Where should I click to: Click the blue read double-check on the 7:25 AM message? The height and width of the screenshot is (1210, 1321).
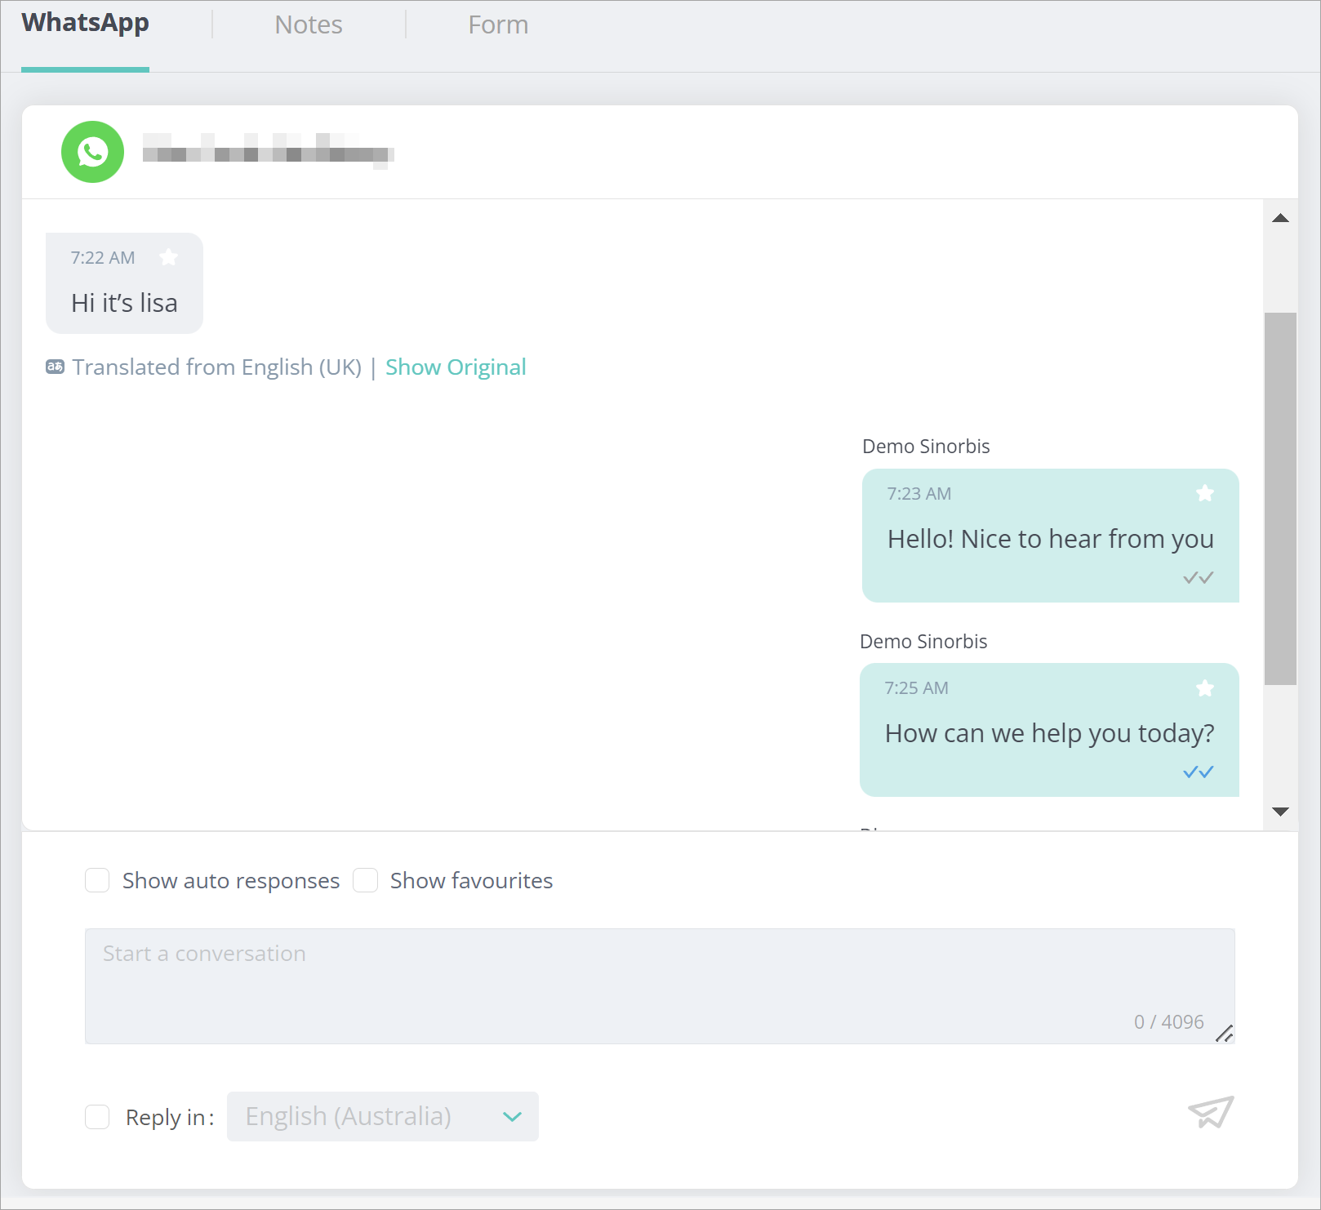pos(1198,772)
